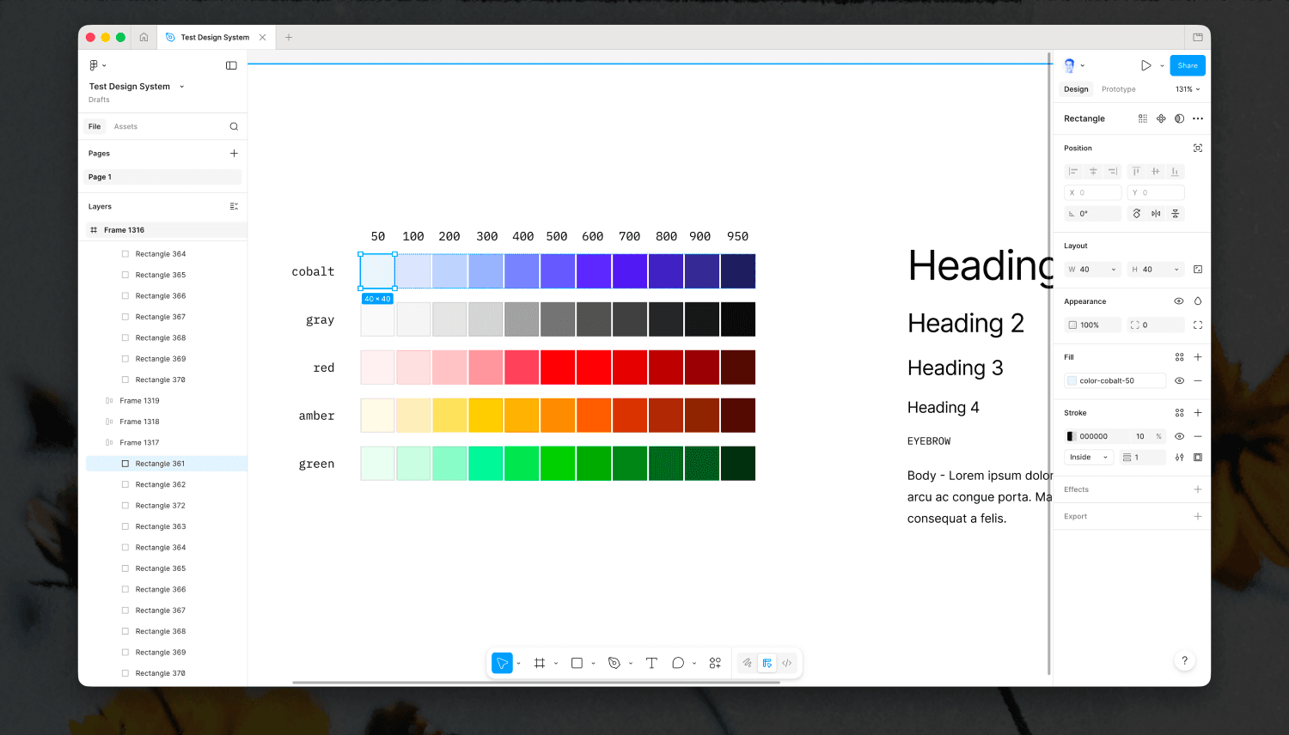Toggle layer visibility eye in Appearance
This screenshot has width=1289, height=735.
coord(1179,301)
